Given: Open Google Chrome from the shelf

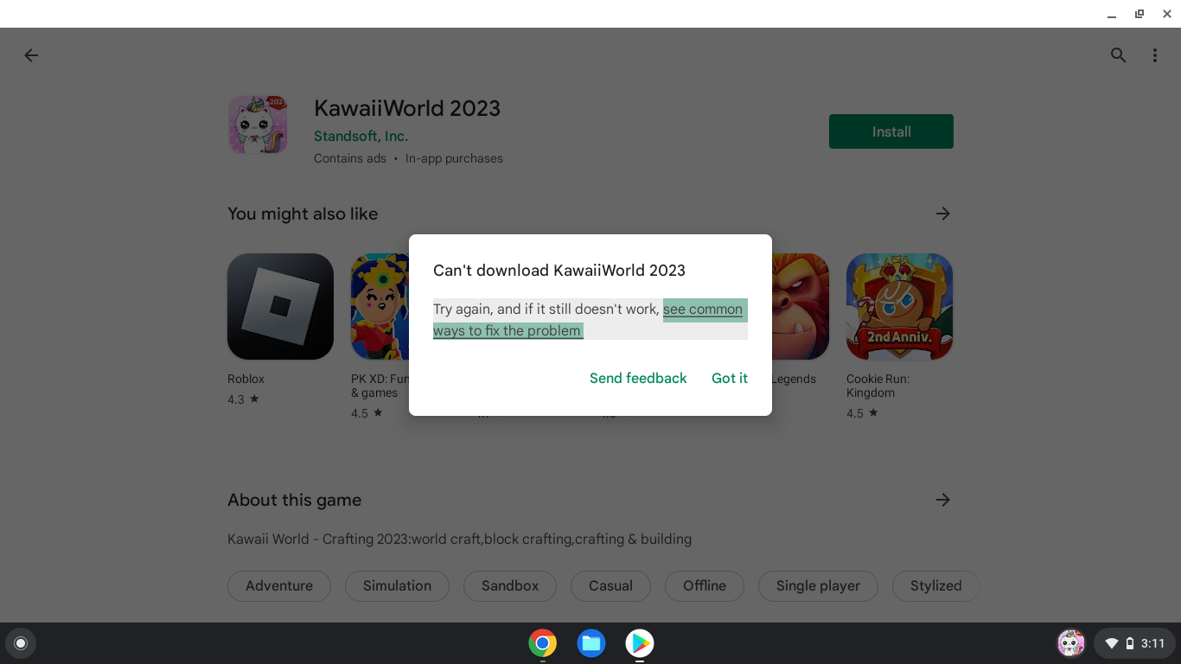Looking at the screenshot, I should 543,643.
